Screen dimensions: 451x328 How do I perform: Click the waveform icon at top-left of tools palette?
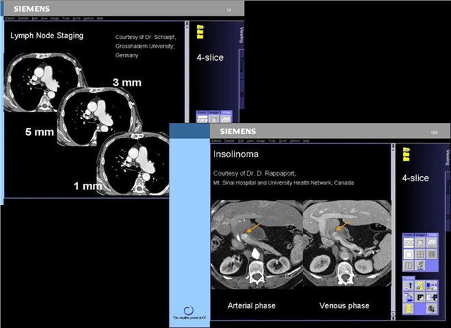tap(407, 243)
